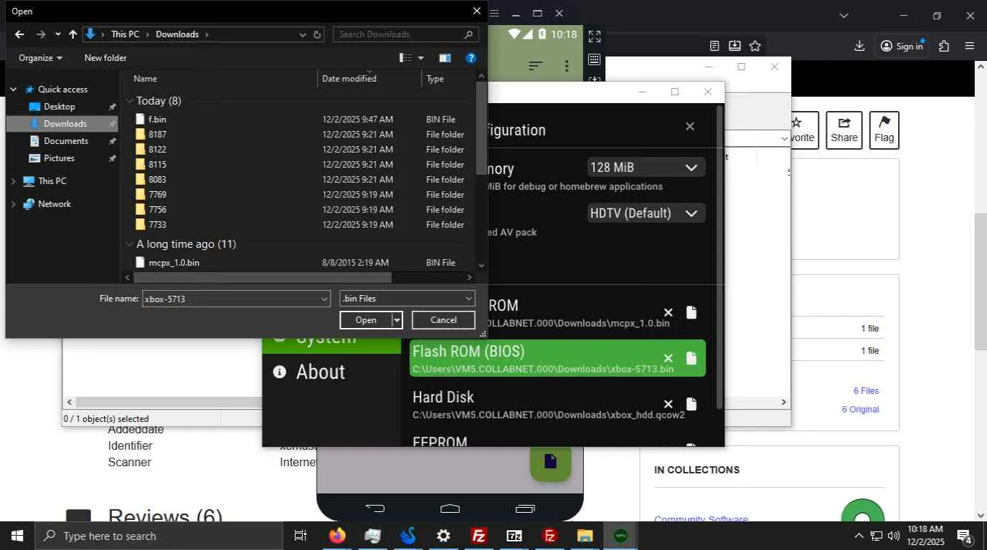
Task: Bookmark this page with the star icon
Action: click(x=755, y=46)
